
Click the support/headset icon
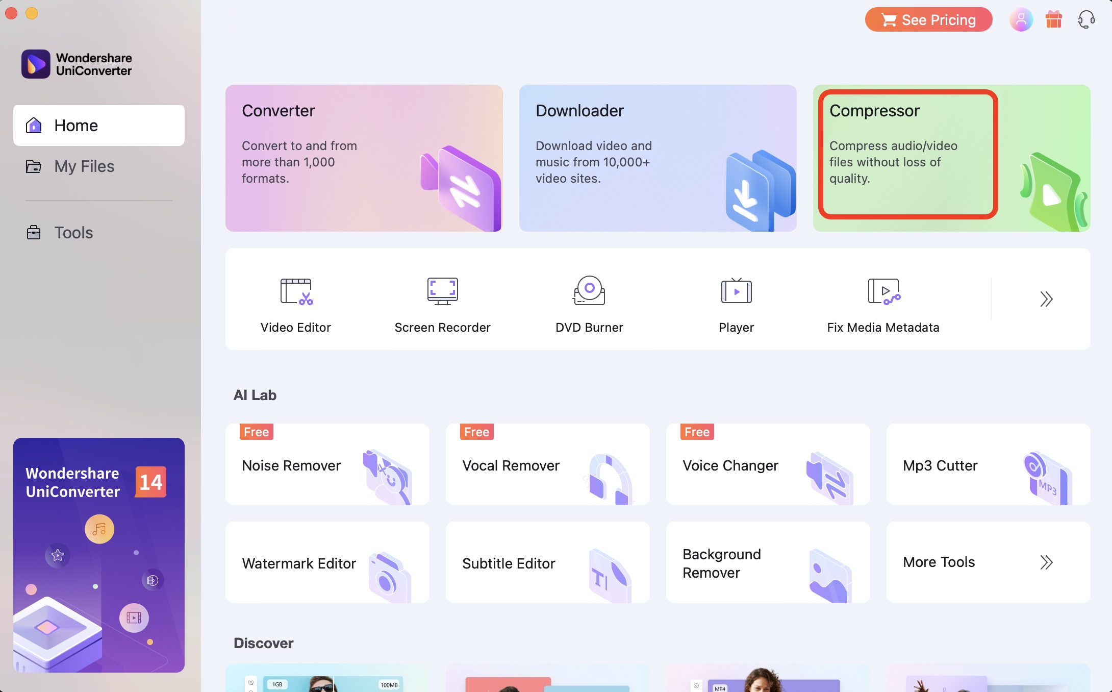pos(1085,19)
